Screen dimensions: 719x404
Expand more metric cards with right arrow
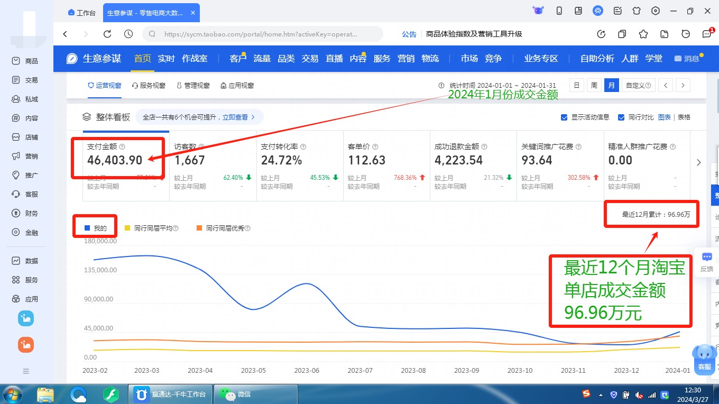[698, 163]
